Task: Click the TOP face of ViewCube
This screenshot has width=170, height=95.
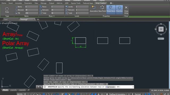Action: click(161, 29)
